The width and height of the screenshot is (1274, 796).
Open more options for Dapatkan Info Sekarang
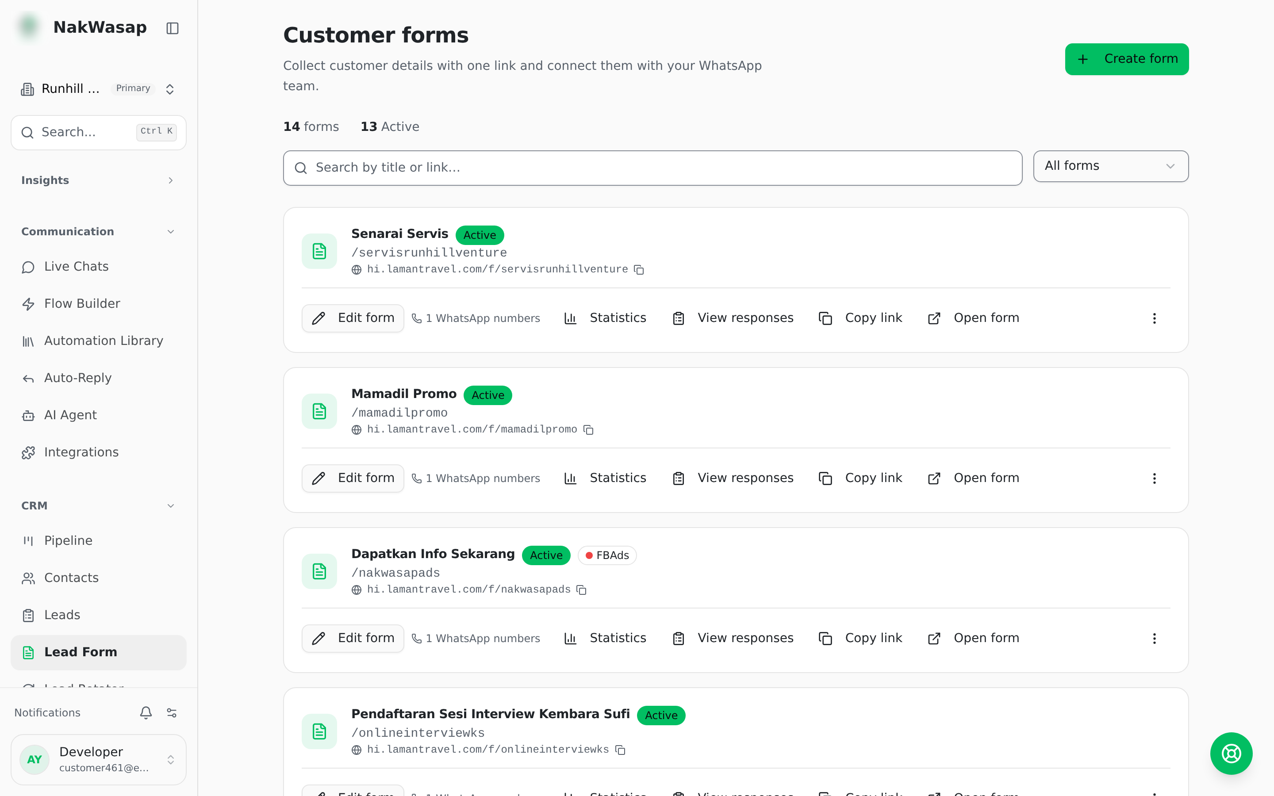[x=1154, y=638]
